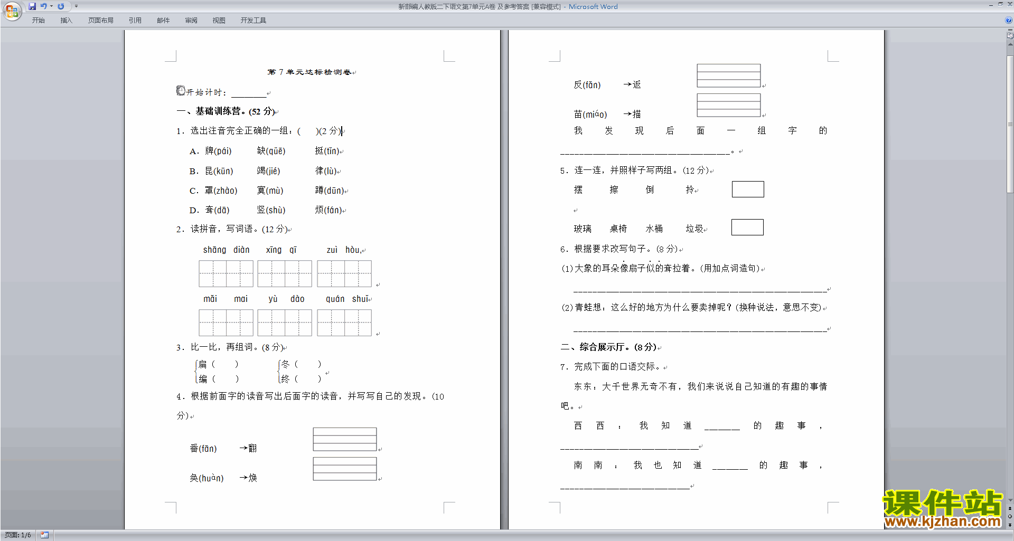Open the 开发工具 tab
The height and width of the screenshot is (541, 1014).
tap(253, 21)
